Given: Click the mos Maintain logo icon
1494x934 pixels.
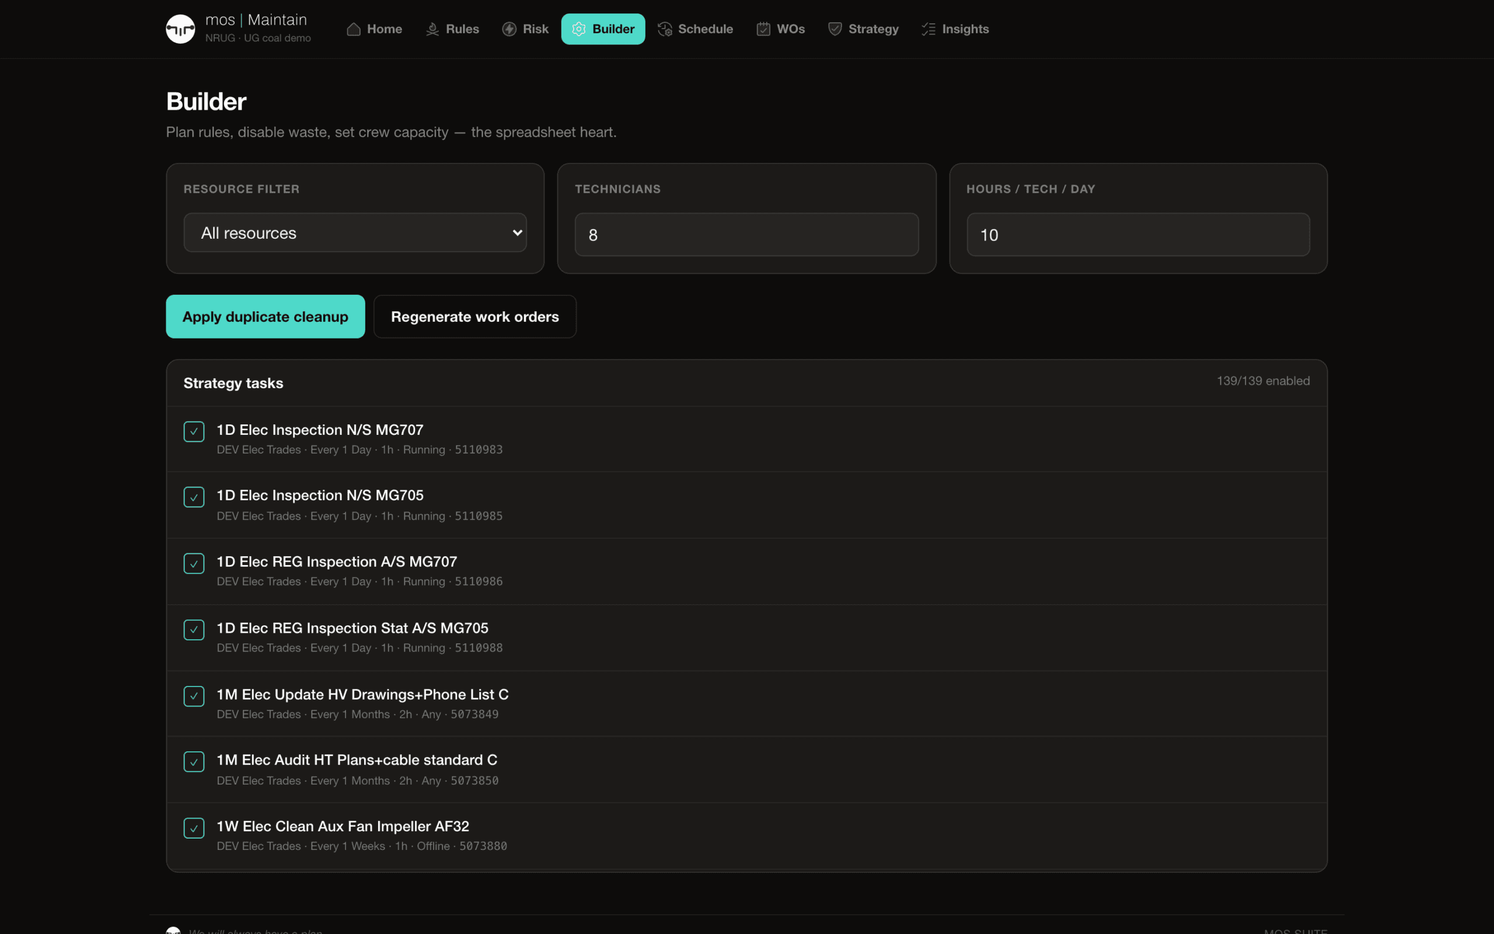Looking at the screenshot, I should (x=180, y=29).
